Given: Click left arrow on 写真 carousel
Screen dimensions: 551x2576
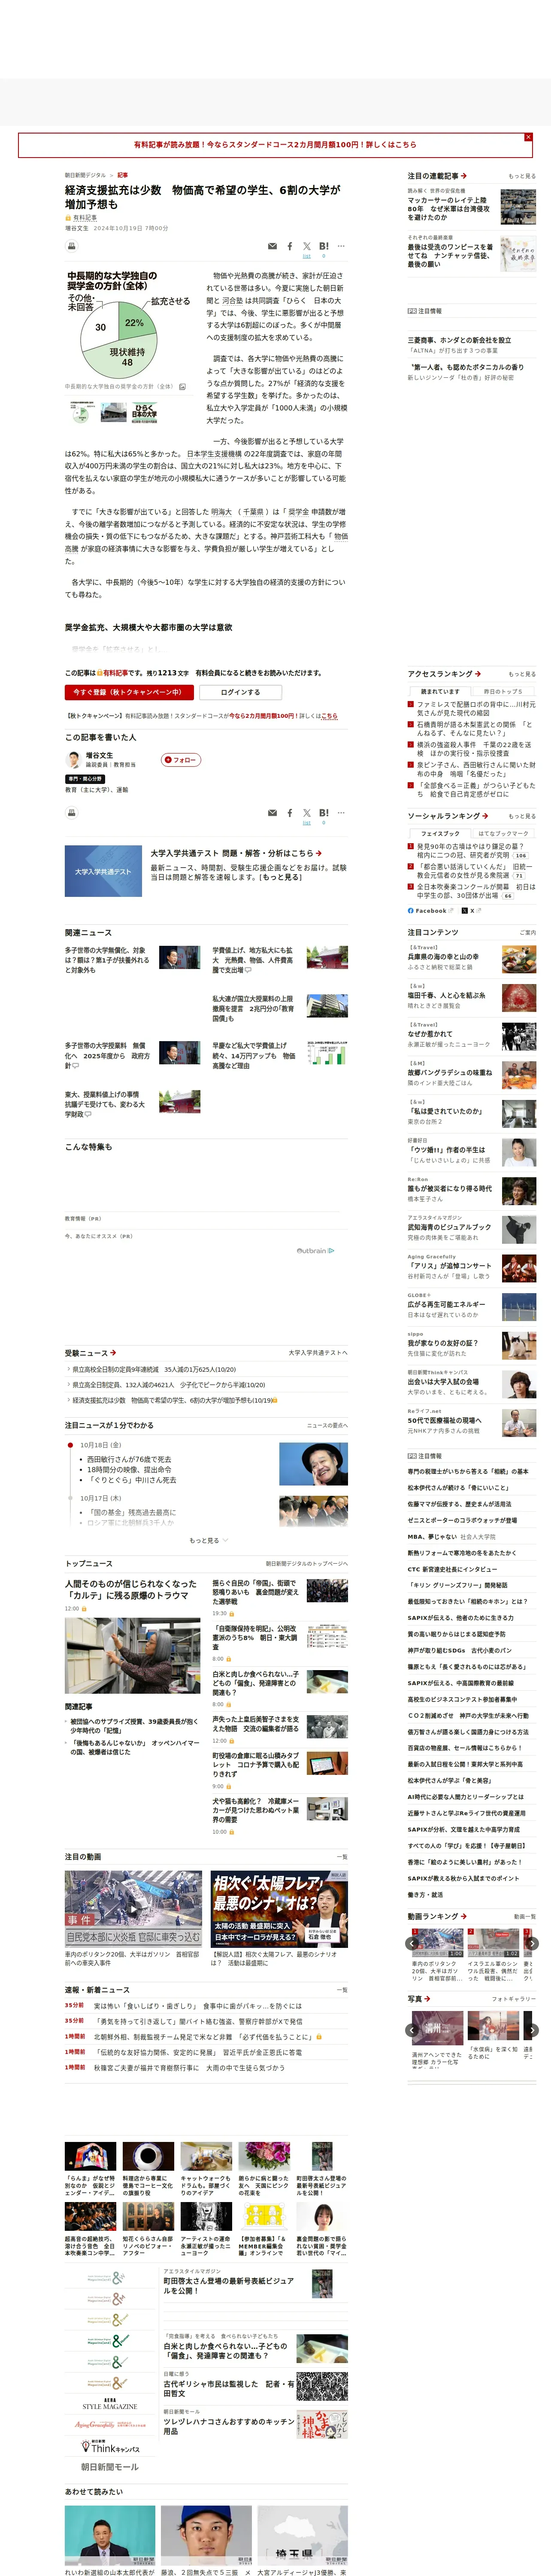Looking at the screenshot, I should click(412, 2030).
